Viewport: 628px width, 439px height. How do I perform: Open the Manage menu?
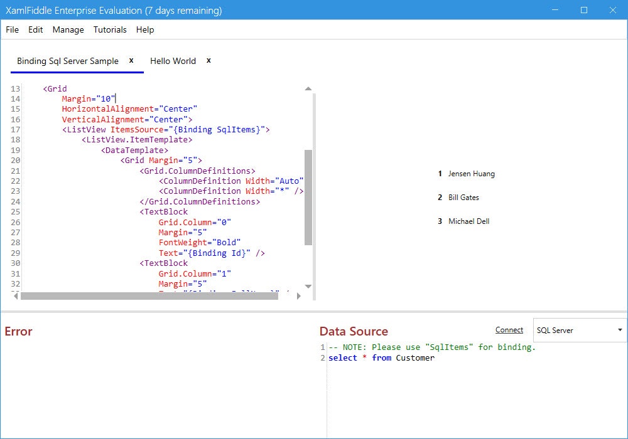[x=68, y=29]
